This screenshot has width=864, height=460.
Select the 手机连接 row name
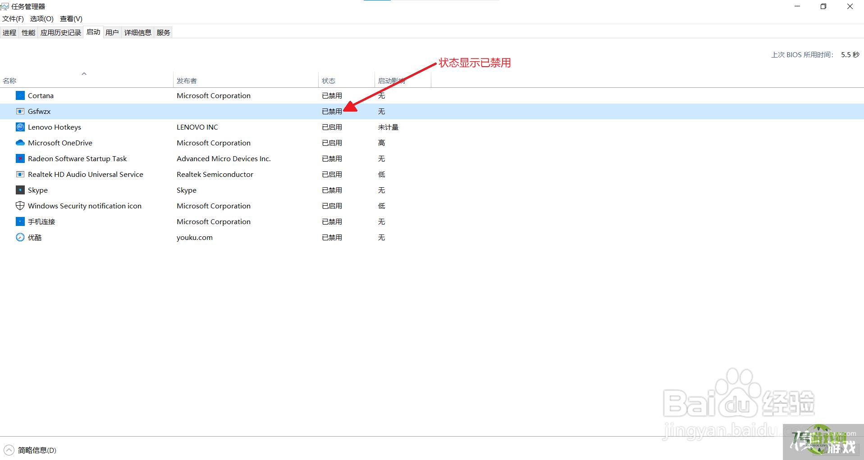41,221
